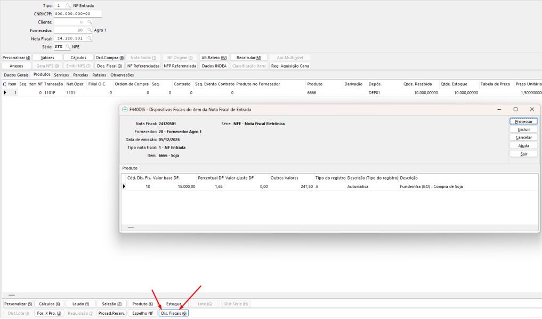Click the lookup magnifier beside Cliente field

coord(90,22)
